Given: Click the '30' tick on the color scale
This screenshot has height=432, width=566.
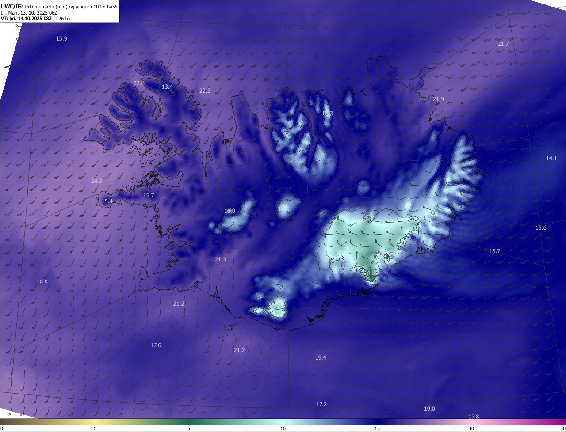Looking at the screenshot, I should click(x=471, y=428).
